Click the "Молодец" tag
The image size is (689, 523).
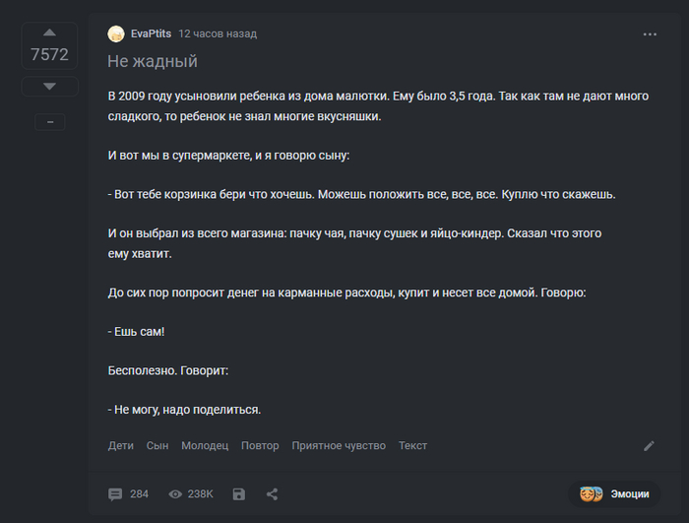tap(205, 445)
